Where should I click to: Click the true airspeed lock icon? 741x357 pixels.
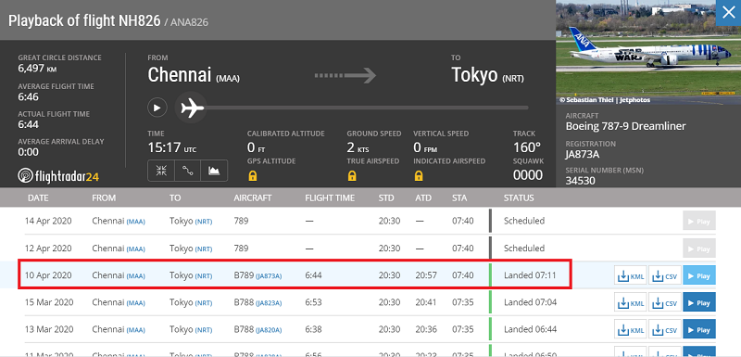point(352,176)
